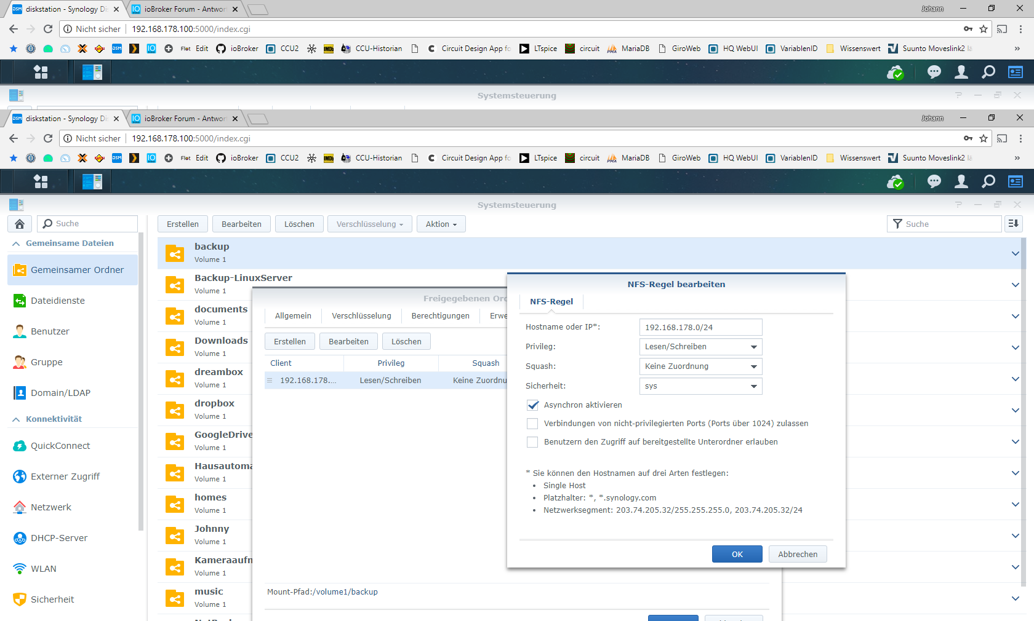
Task: Click the Benutzer user icon
Action: (20, 331)
